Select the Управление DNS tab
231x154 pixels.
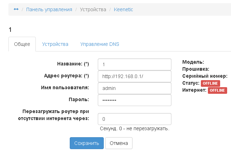[x=100, y=44]
